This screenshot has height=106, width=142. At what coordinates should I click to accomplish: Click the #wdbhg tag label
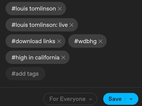(x=85, y=41)
